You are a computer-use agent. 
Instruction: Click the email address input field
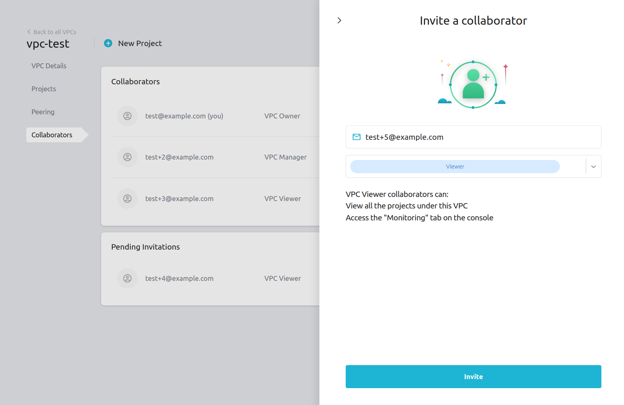473,137
